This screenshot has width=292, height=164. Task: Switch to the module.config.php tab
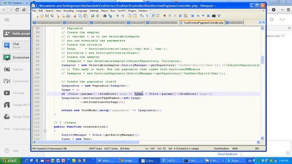coord(75,23)
